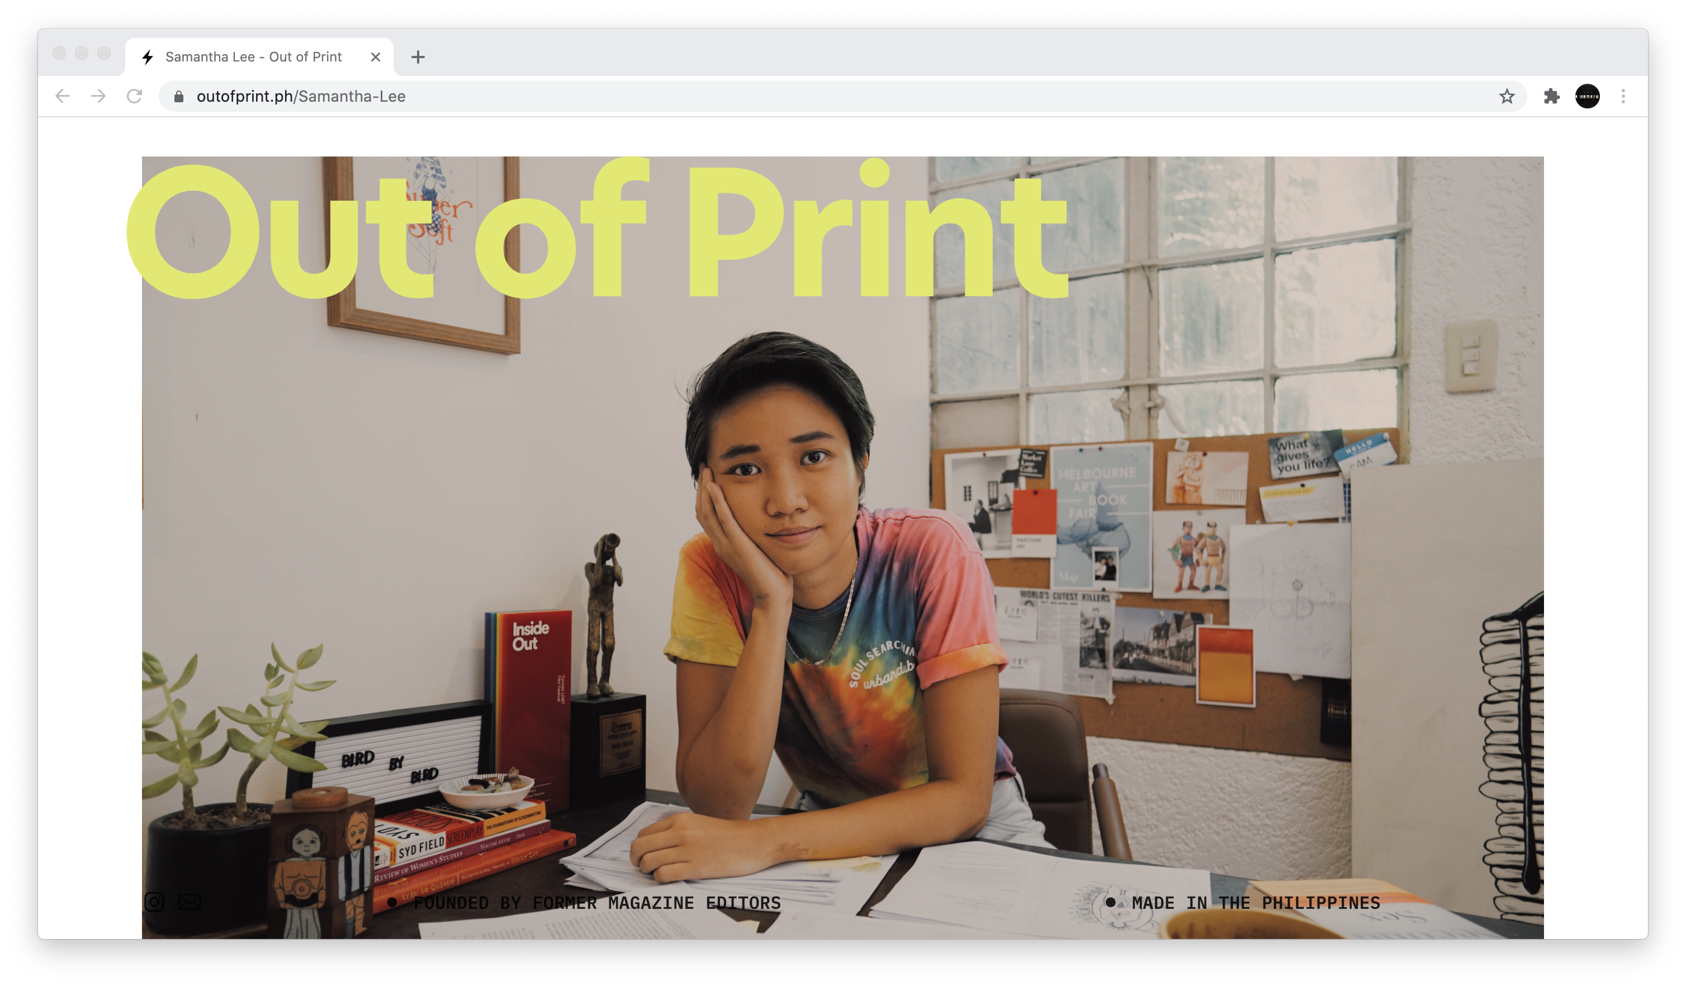Select the Samantha Lee - Out of Print tab
1686x986 pixels.
click(254, 57)
